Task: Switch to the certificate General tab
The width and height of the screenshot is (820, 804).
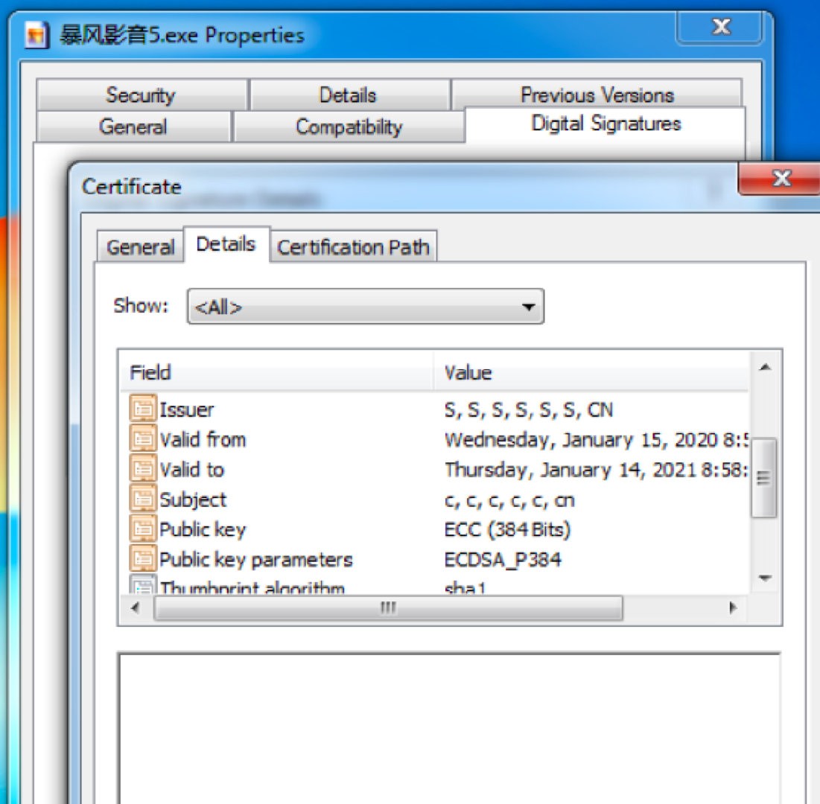Action: 140,247
